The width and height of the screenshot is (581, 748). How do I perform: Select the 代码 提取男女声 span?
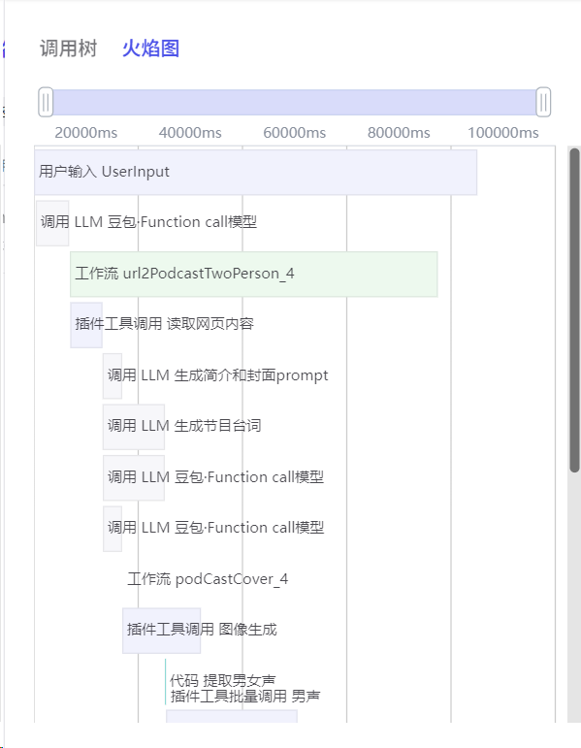222,680
